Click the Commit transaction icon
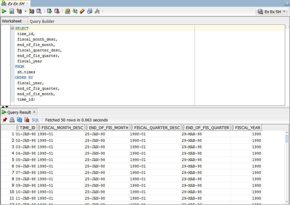290x205 pixels. pos(49,11)
